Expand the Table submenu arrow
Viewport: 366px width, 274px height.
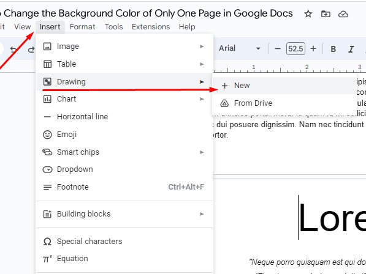[x=202, y=64]
